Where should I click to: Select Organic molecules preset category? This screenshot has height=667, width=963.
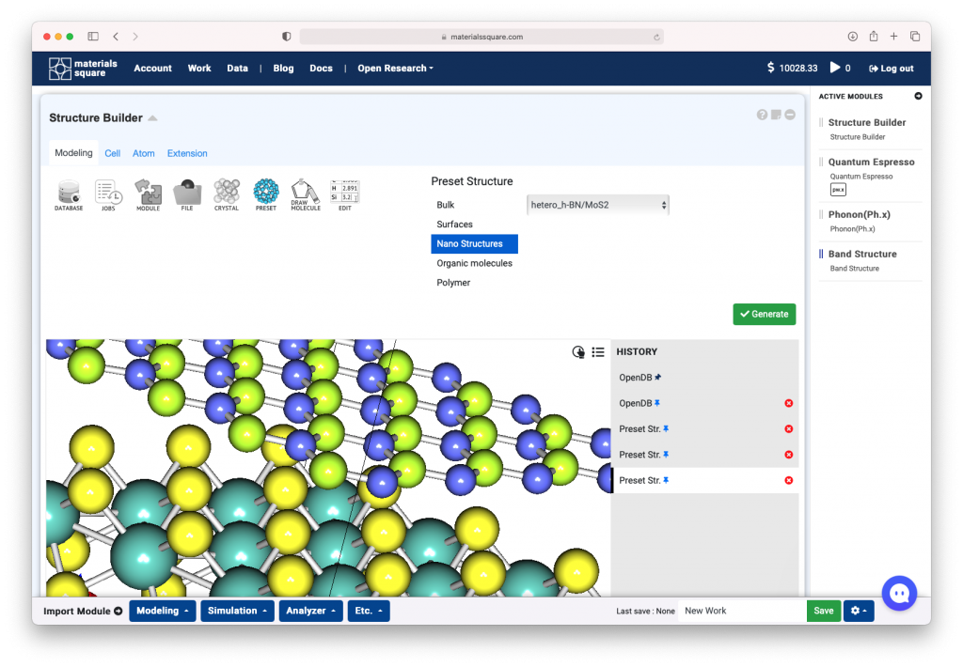(x=474, y=263)
